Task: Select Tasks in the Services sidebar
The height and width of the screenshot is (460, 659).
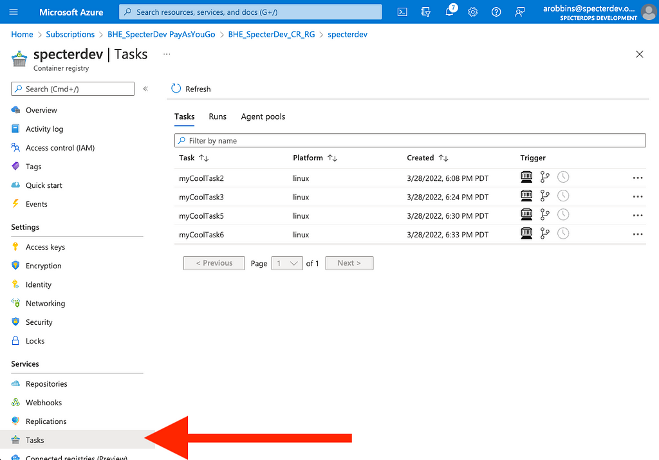Action: coord(77,440)
